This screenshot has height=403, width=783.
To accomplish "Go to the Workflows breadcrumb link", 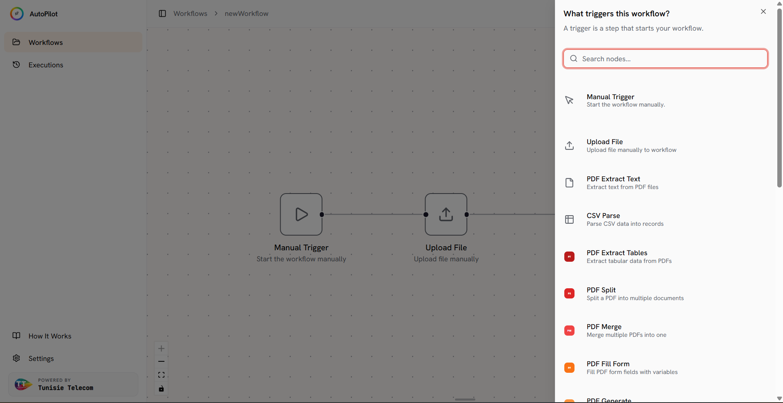I will [190, 13].
